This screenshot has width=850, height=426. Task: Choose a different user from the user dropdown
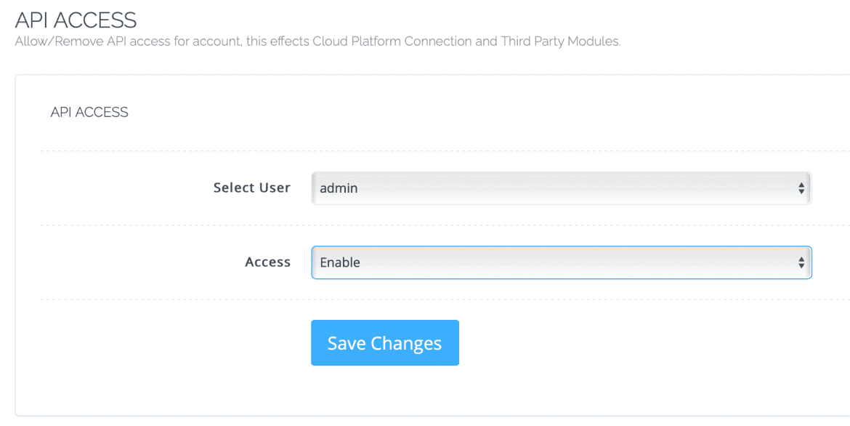click(561, 188)
